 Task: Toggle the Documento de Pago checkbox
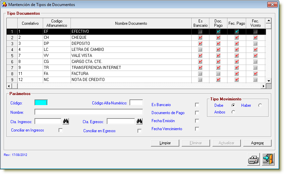197,113
